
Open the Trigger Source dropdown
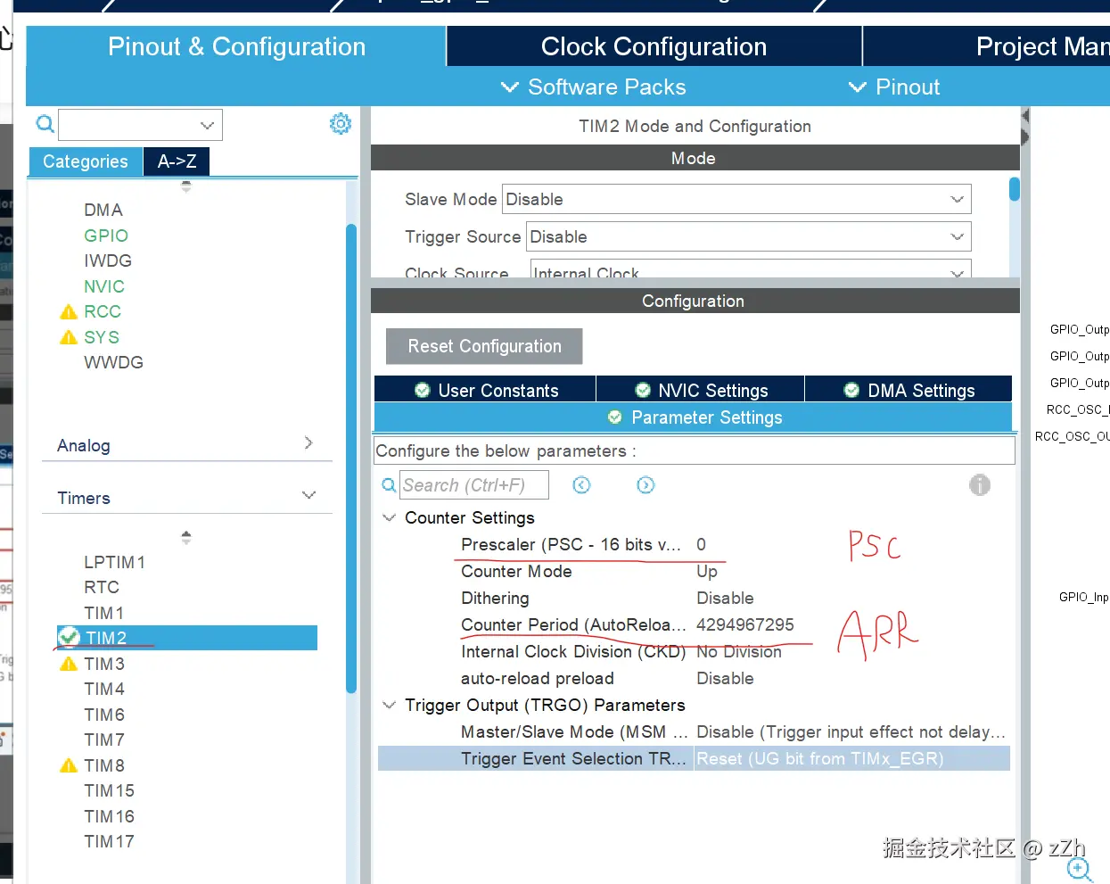(x=747, y=237)
